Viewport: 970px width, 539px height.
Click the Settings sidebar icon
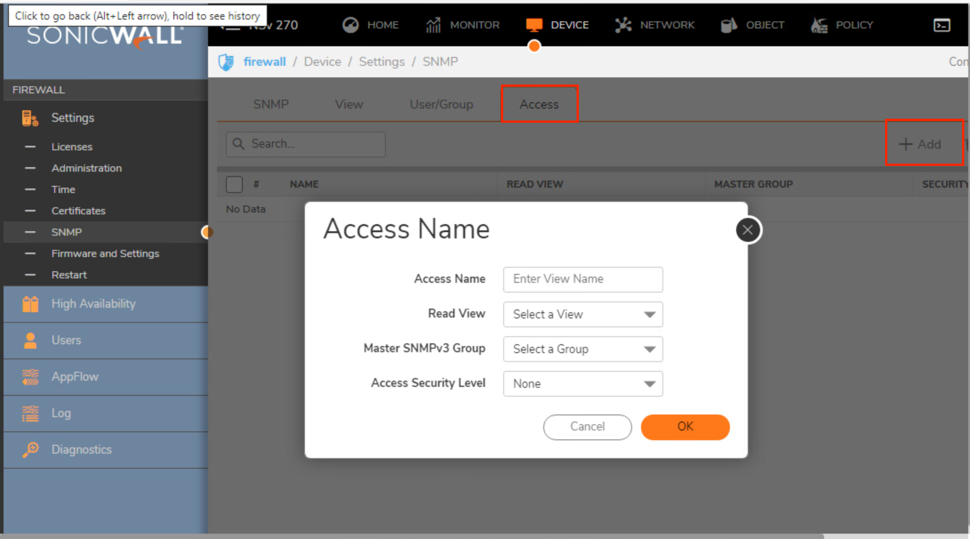point(30,118)
